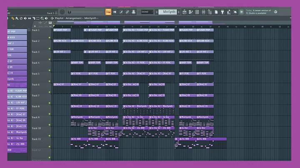Open clip menu of first Z4L 808 clip on Track 11
The height and width of the screenshot is (168, 300).
pyautogui.click(x=72, y=139)
